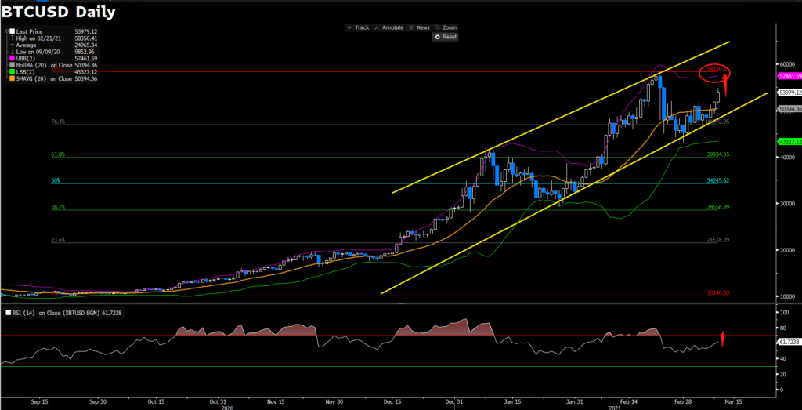This screenshot has height=410, width=802.
Task: Select the High on 02/21/21 marker icon
Action: (12, 38)
